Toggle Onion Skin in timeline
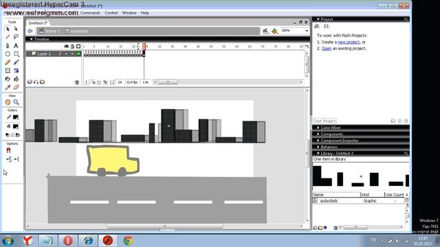Image resolution: width=440 pixels, height=247 pixels. click(93, 82)
